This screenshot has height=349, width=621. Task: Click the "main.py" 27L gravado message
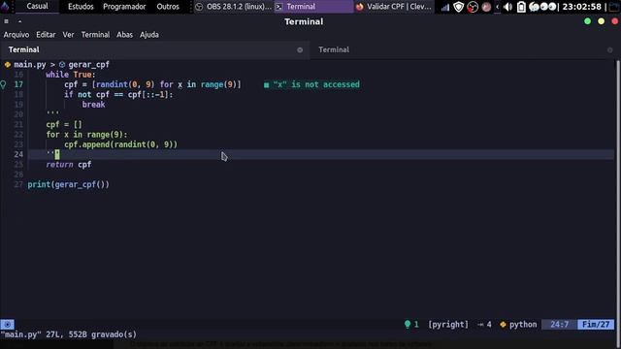(69, 334)
